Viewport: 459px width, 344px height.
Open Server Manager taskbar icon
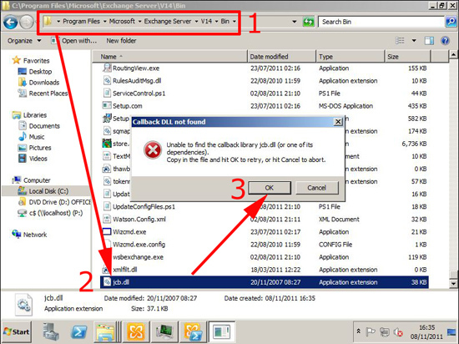(x=51, y=331)
